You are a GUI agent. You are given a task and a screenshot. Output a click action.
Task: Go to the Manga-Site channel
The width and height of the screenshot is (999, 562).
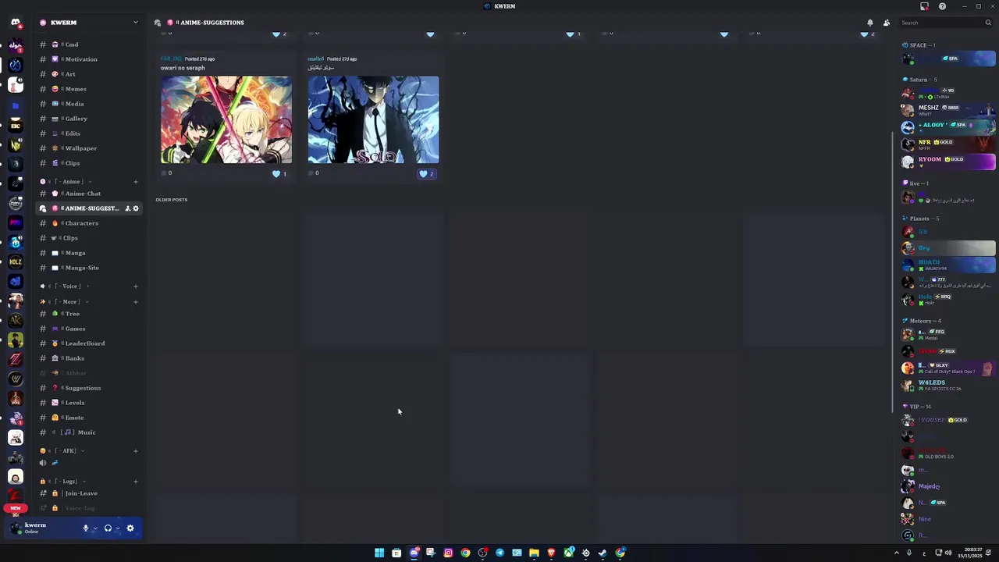coord(90,268)
